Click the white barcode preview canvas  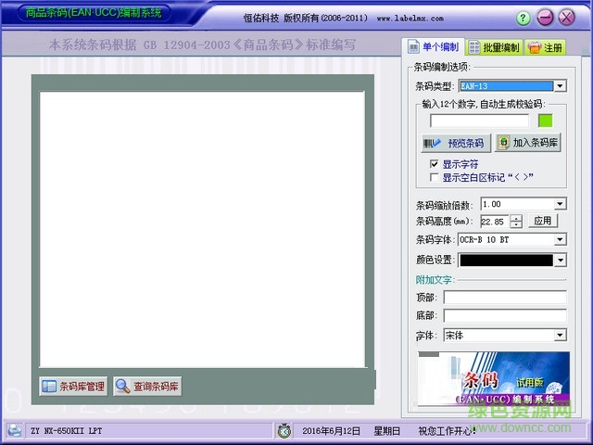pyautogui.click(x=202, y=229)
